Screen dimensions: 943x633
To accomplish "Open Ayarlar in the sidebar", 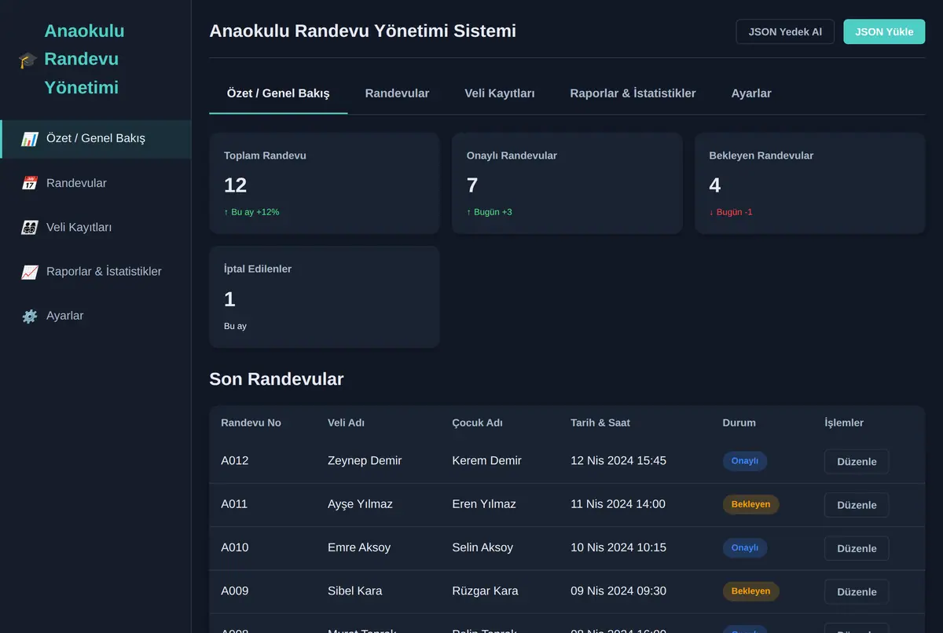I will [96, 316].
